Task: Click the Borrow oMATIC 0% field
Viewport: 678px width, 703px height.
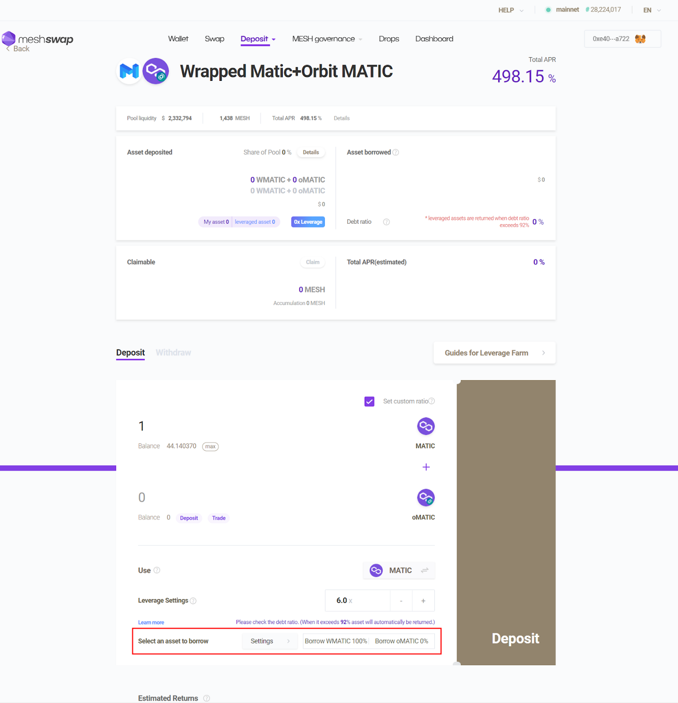Action: click(x=401, y=641)
